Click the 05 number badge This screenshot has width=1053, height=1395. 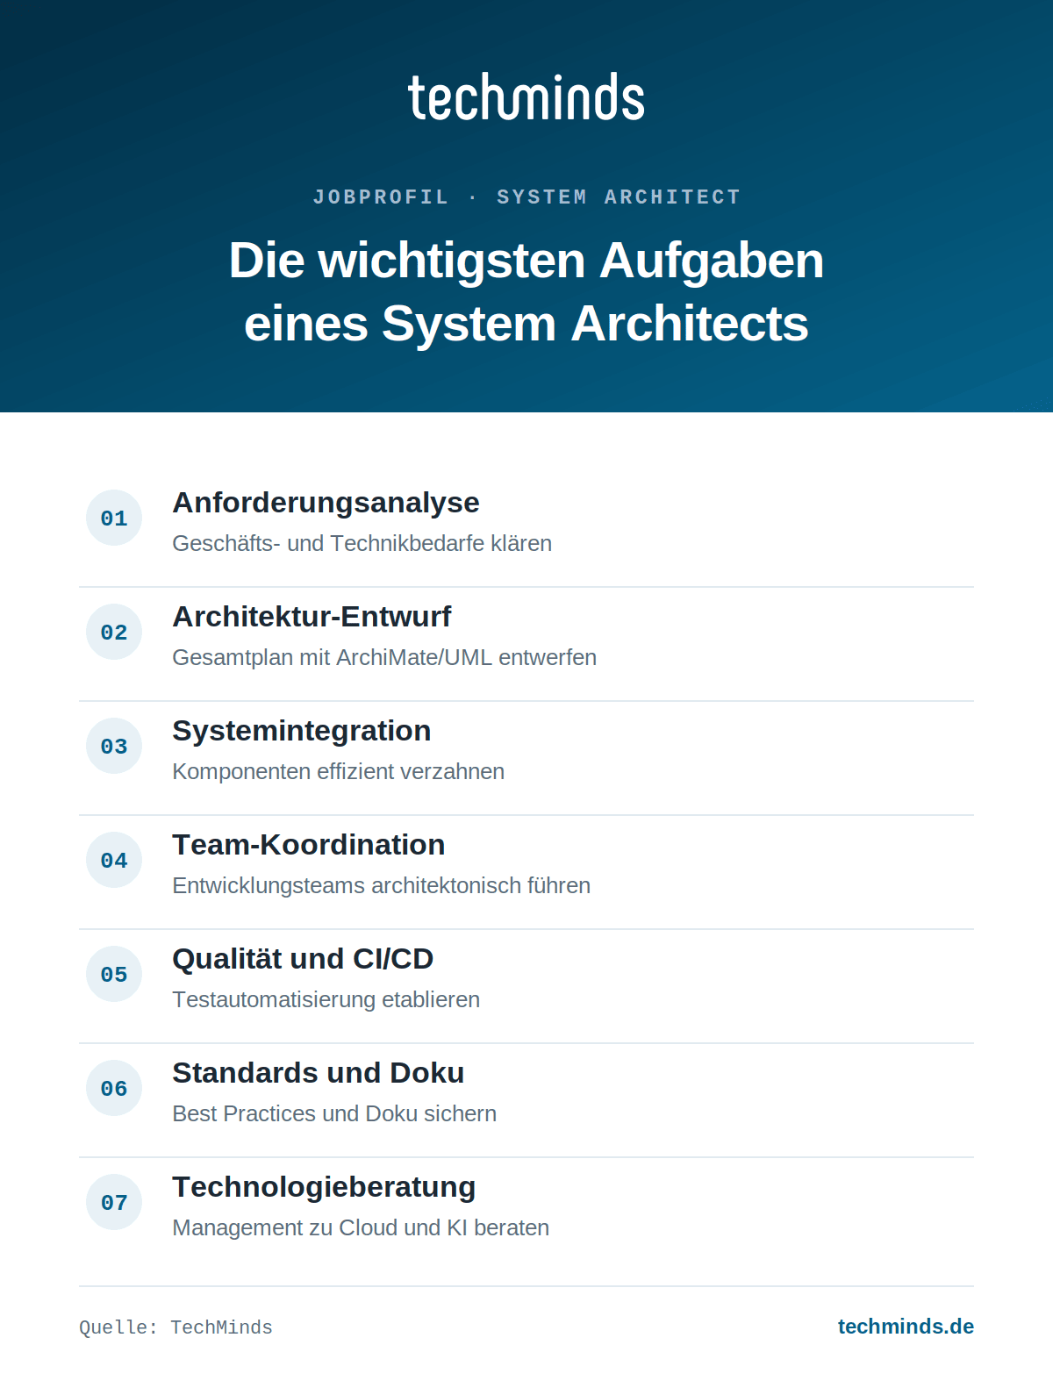coord(114,974)
